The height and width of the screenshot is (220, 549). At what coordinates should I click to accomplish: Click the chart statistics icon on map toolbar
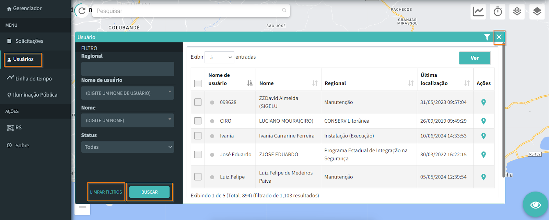(x=478, y=11)
